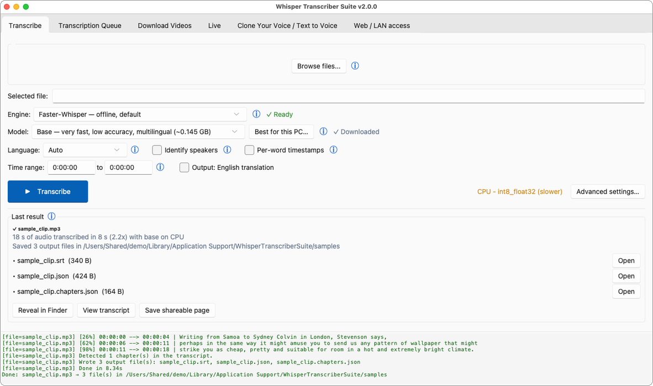Click 'Wrote 3 output file(s)' log line
The image size is (653, 386).
tap(181, 362)
